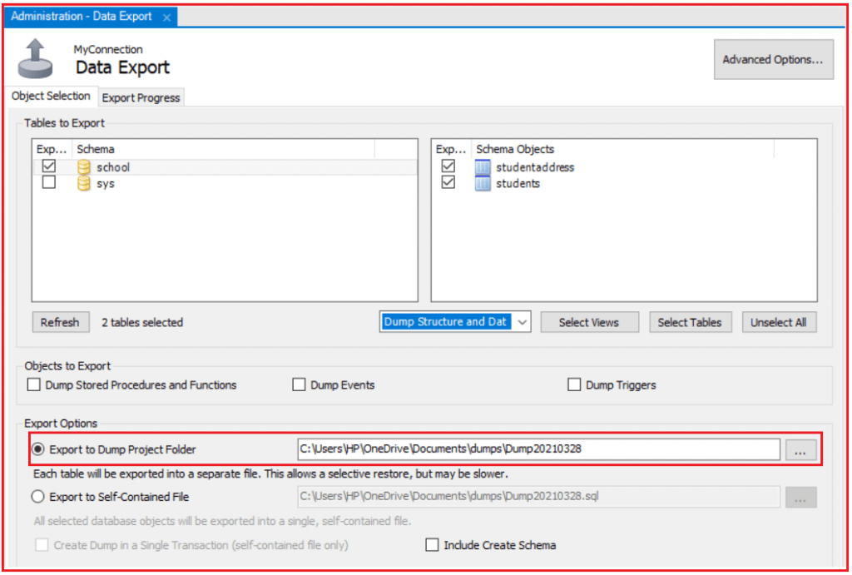Screen dimensions: 852x575
Task: Select the school schema database icon
Action: click(x=82, y=166)
